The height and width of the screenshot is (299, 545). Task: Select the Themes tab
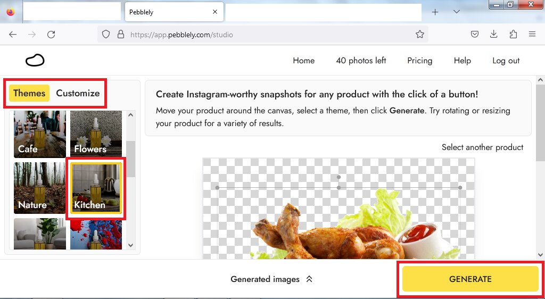pos(29,93)
